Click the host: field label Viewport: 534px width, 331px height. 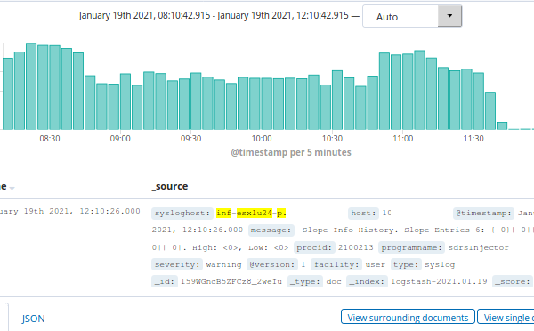coord(363,214)
